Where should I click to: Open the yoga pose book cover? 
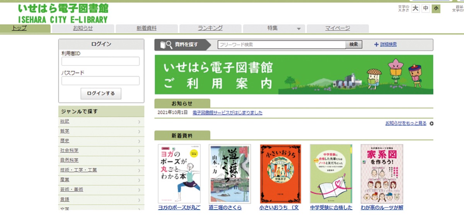pyautogui.click(x=179, y=174)
